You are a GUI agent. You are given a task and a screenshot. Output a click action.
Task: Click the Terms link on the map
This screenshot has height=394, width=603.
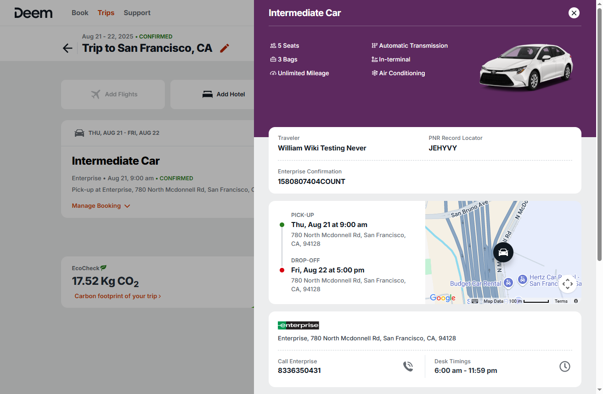tap(561, 301)
